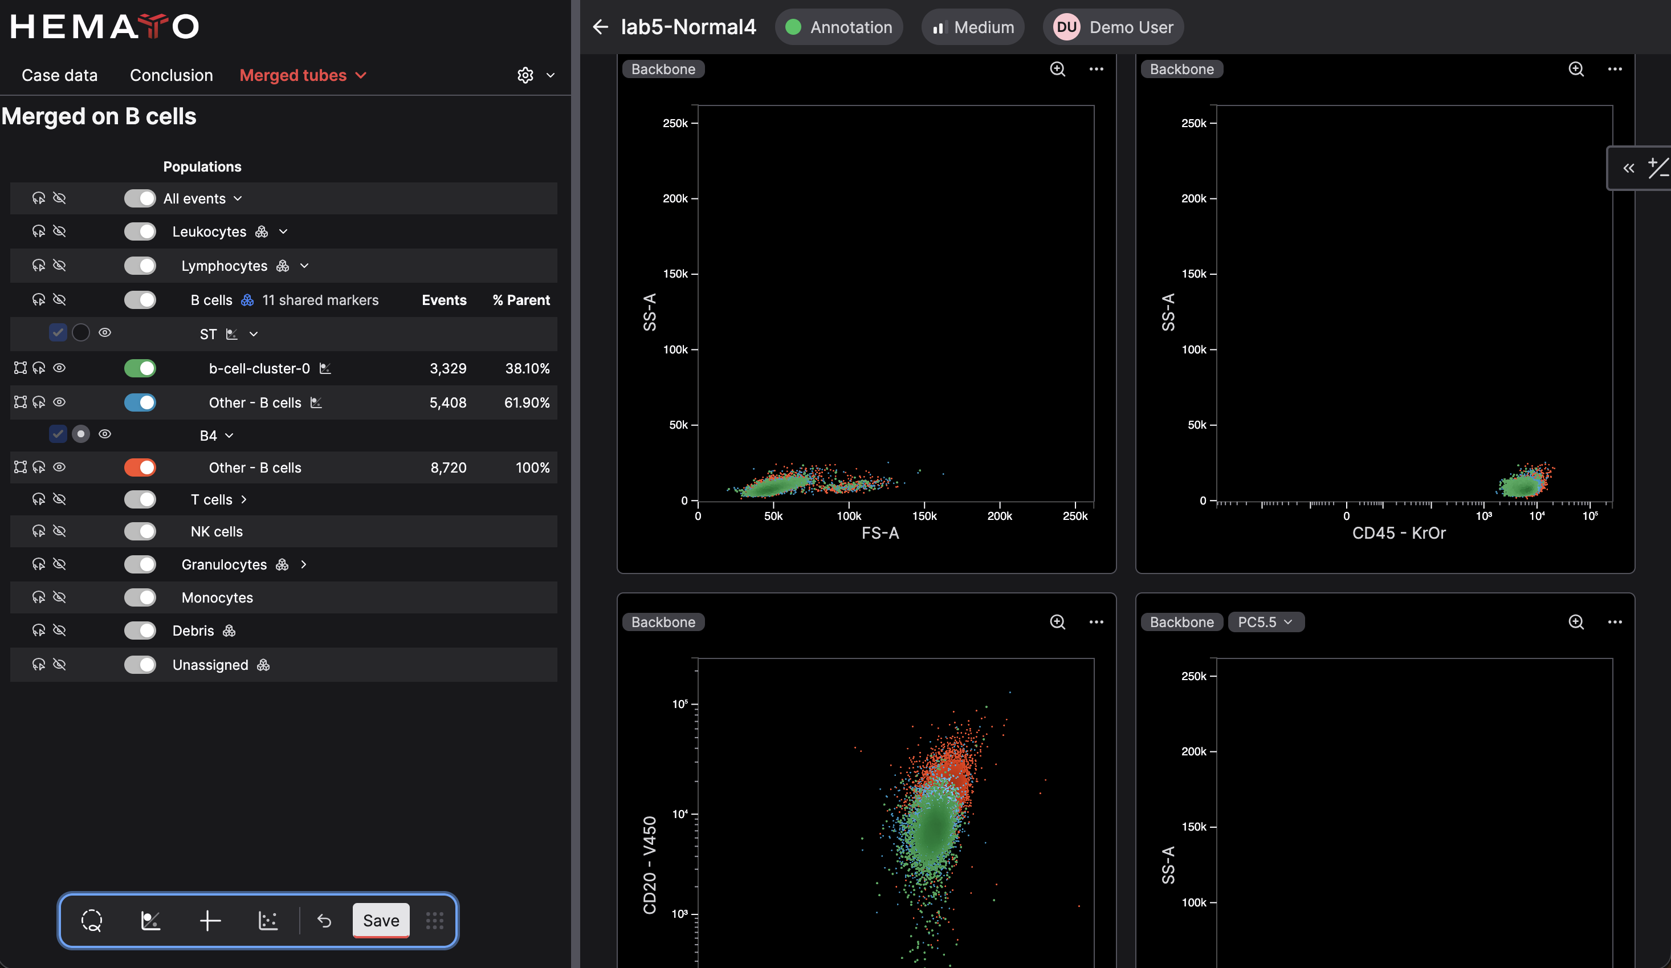Viewport: 1671px width, 968px height.
Task: Click the '11 shared markers' text
Action: tap(320, 300)
